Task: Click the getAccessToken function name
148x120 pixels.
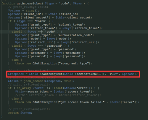Action: [x=29, y=4]
